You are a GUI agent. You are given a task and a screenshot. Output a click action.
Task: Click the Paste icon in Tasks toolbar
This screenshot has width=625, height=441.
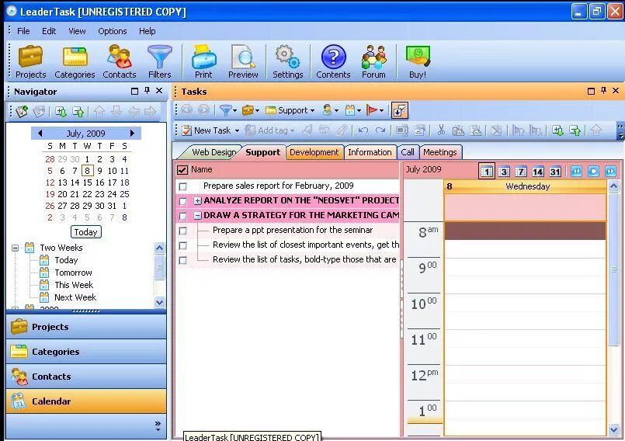pyautogui.click(x=475, y=130)
